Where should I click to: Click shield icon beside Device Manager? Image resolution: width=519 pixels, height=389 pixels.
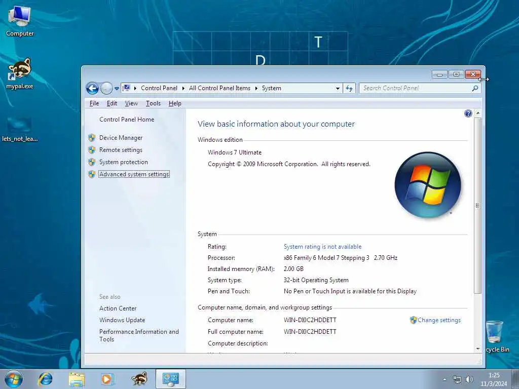tap(92, 138)
